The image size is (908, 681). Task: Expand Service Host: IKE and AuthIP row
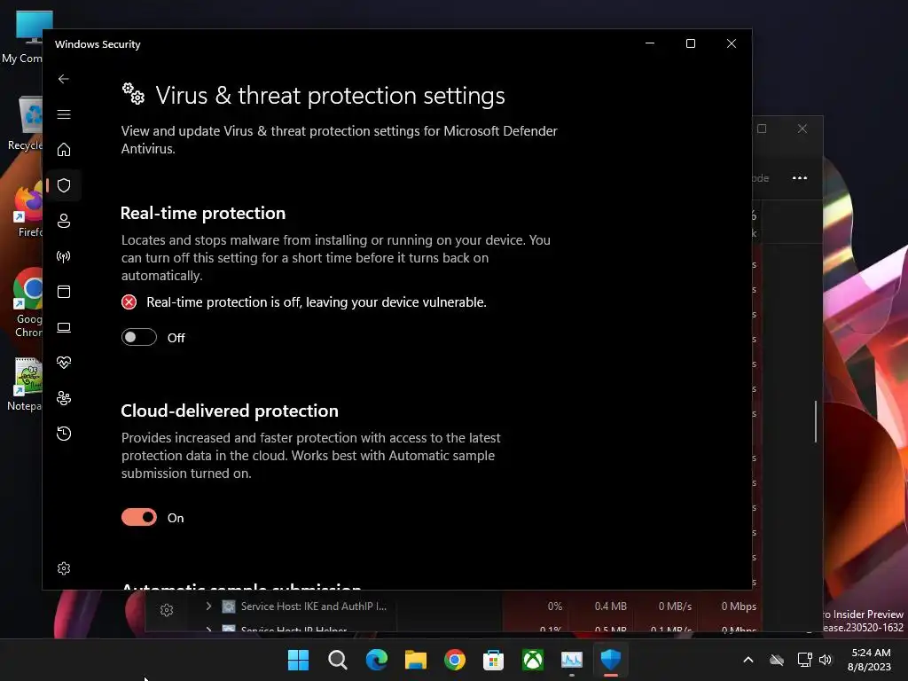point(208,606)
